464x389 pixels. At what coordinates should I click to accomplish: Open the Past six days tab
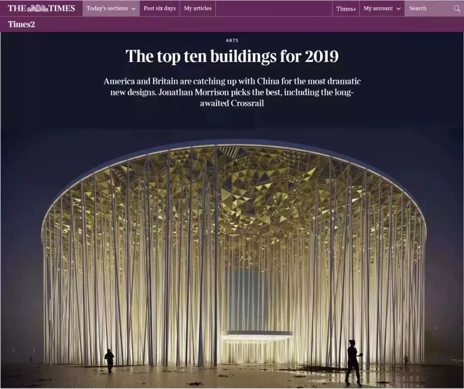pyautogui.click(x=159, y=9)
